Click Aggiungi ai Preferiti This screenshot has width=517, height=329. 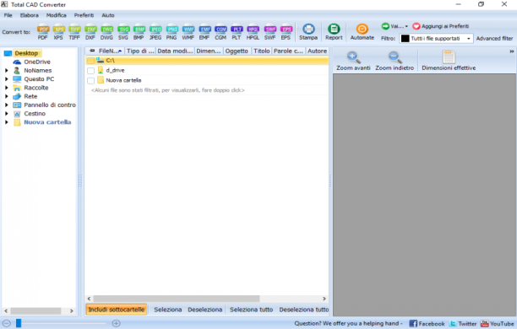(x=441, y=26)
